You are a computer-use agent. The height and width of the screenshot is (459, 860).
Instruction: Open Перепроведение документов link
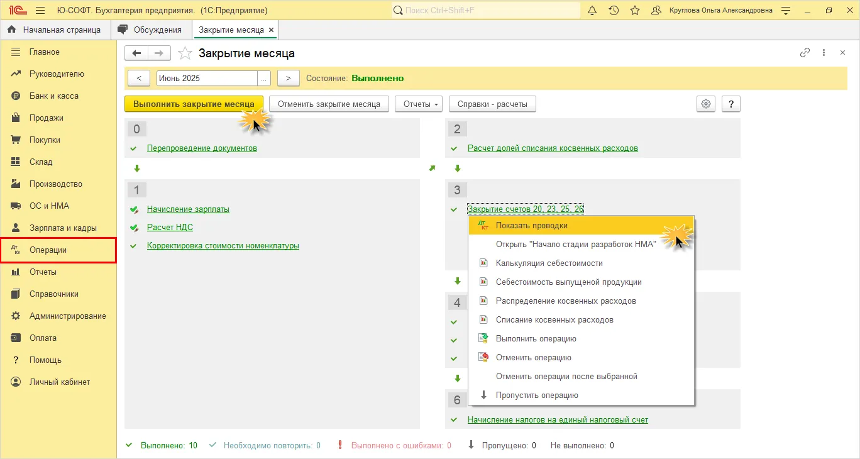[x=202, y=148]
